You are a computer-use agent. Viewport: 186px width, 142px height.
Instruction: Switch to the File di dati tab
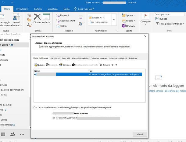[x=55, y=58]
